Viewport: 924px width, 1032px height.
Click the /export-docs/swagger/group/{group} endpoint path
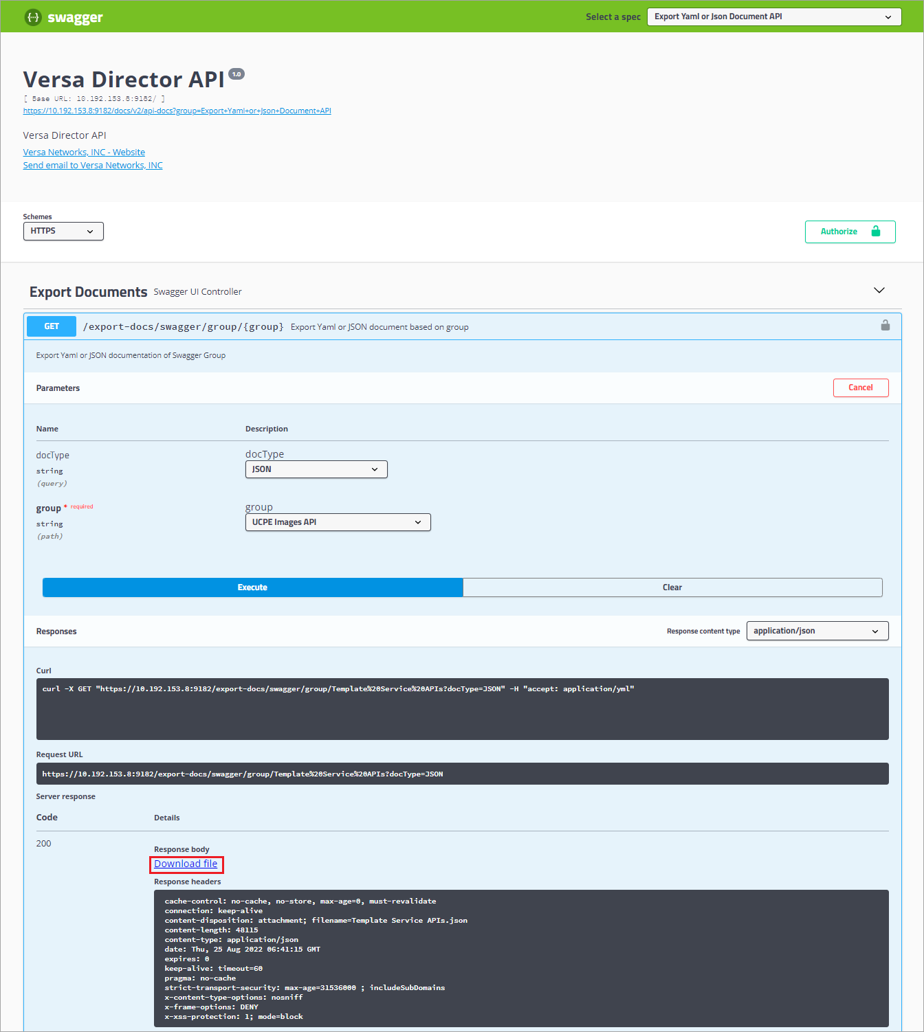(x=183, y=326)
